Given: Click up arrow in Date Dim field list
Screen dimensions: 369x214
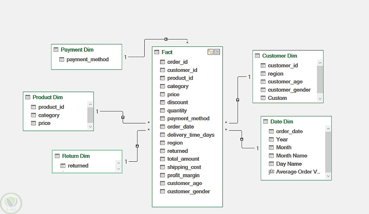Looking at the screenshot, I should click(x=328, y=129).
